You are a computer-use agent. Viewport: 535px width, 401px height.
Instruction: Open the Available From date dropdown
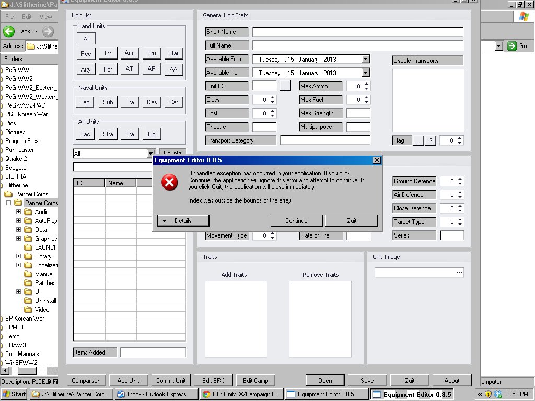365,59
